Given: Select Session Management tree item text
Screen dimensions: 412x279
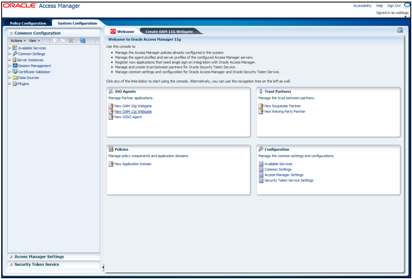Looking at the screenshot, I should 34,66.
